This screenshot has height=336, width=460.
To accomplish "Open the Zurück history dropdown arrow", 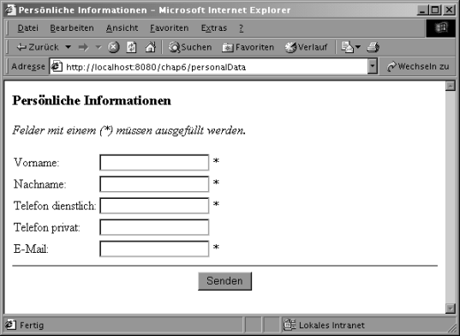I will click(x=68, y=47).
